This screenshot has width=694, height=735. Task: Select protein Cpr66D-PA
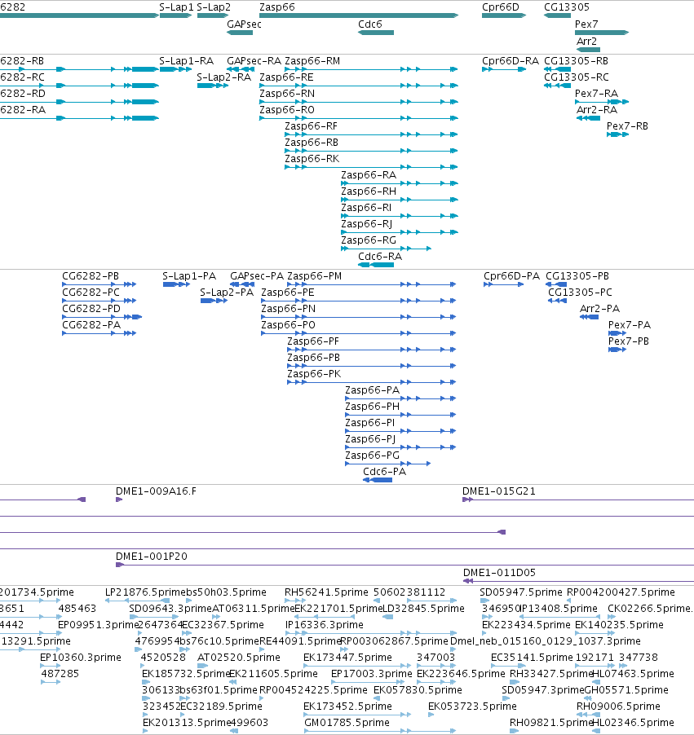coord(503,284)
